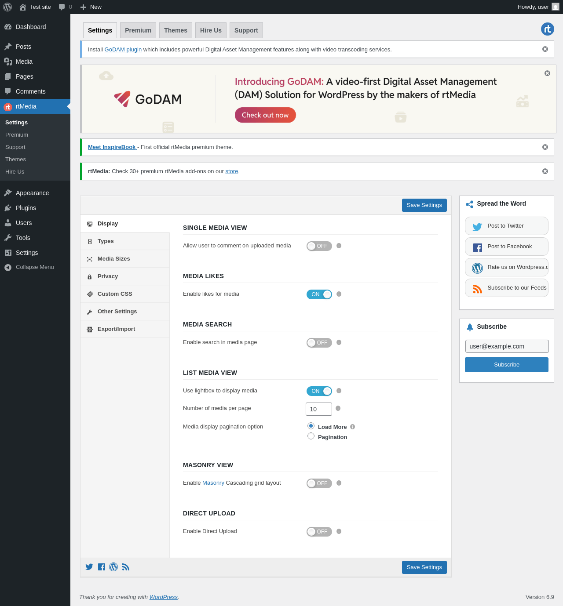This screenshot has height=606, width=563.
Task: Click Subscribe to our Feeds button
Action: point(507,288)
